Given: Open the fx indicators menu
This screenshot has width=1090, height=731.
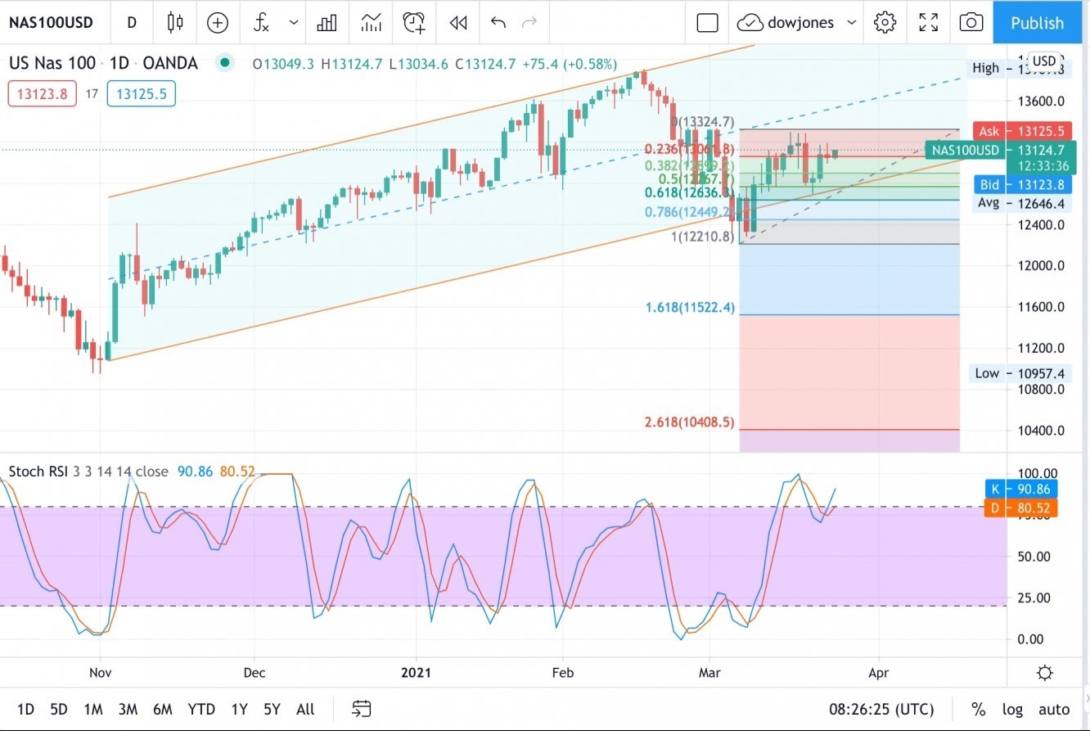Looking at the screenshot, I should [x=261, y=22].
